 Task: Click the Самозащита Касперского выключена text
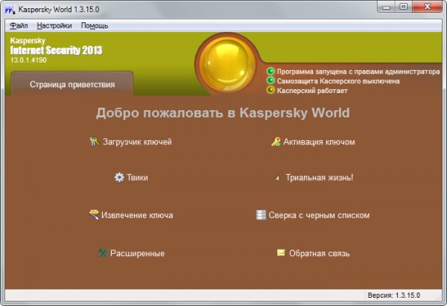(338, 81)
